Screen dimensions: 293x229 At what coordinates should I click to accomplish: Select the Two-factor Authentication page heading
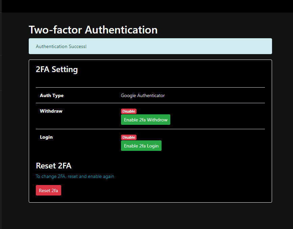(x=93, y=30)
